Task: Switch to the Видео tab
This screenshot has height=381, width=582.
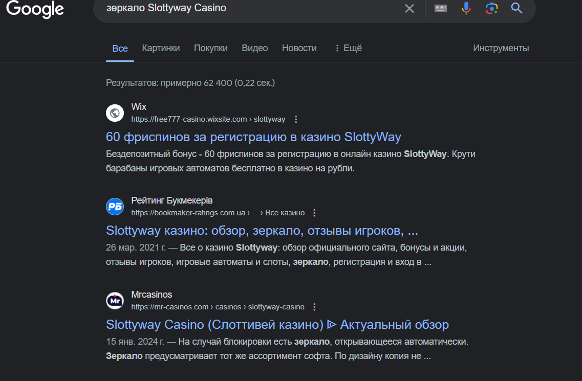Action: [x=254, y=48]
